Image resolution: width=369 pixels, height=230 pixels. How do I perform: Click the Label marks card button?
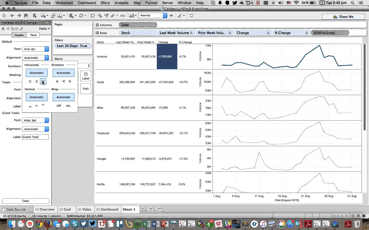click(86, 76)
